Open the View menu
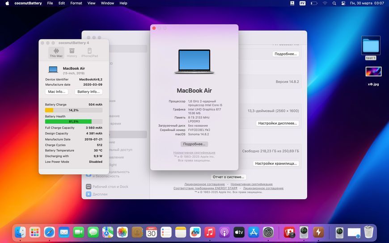Screen dimensions: 389x243 91,3
